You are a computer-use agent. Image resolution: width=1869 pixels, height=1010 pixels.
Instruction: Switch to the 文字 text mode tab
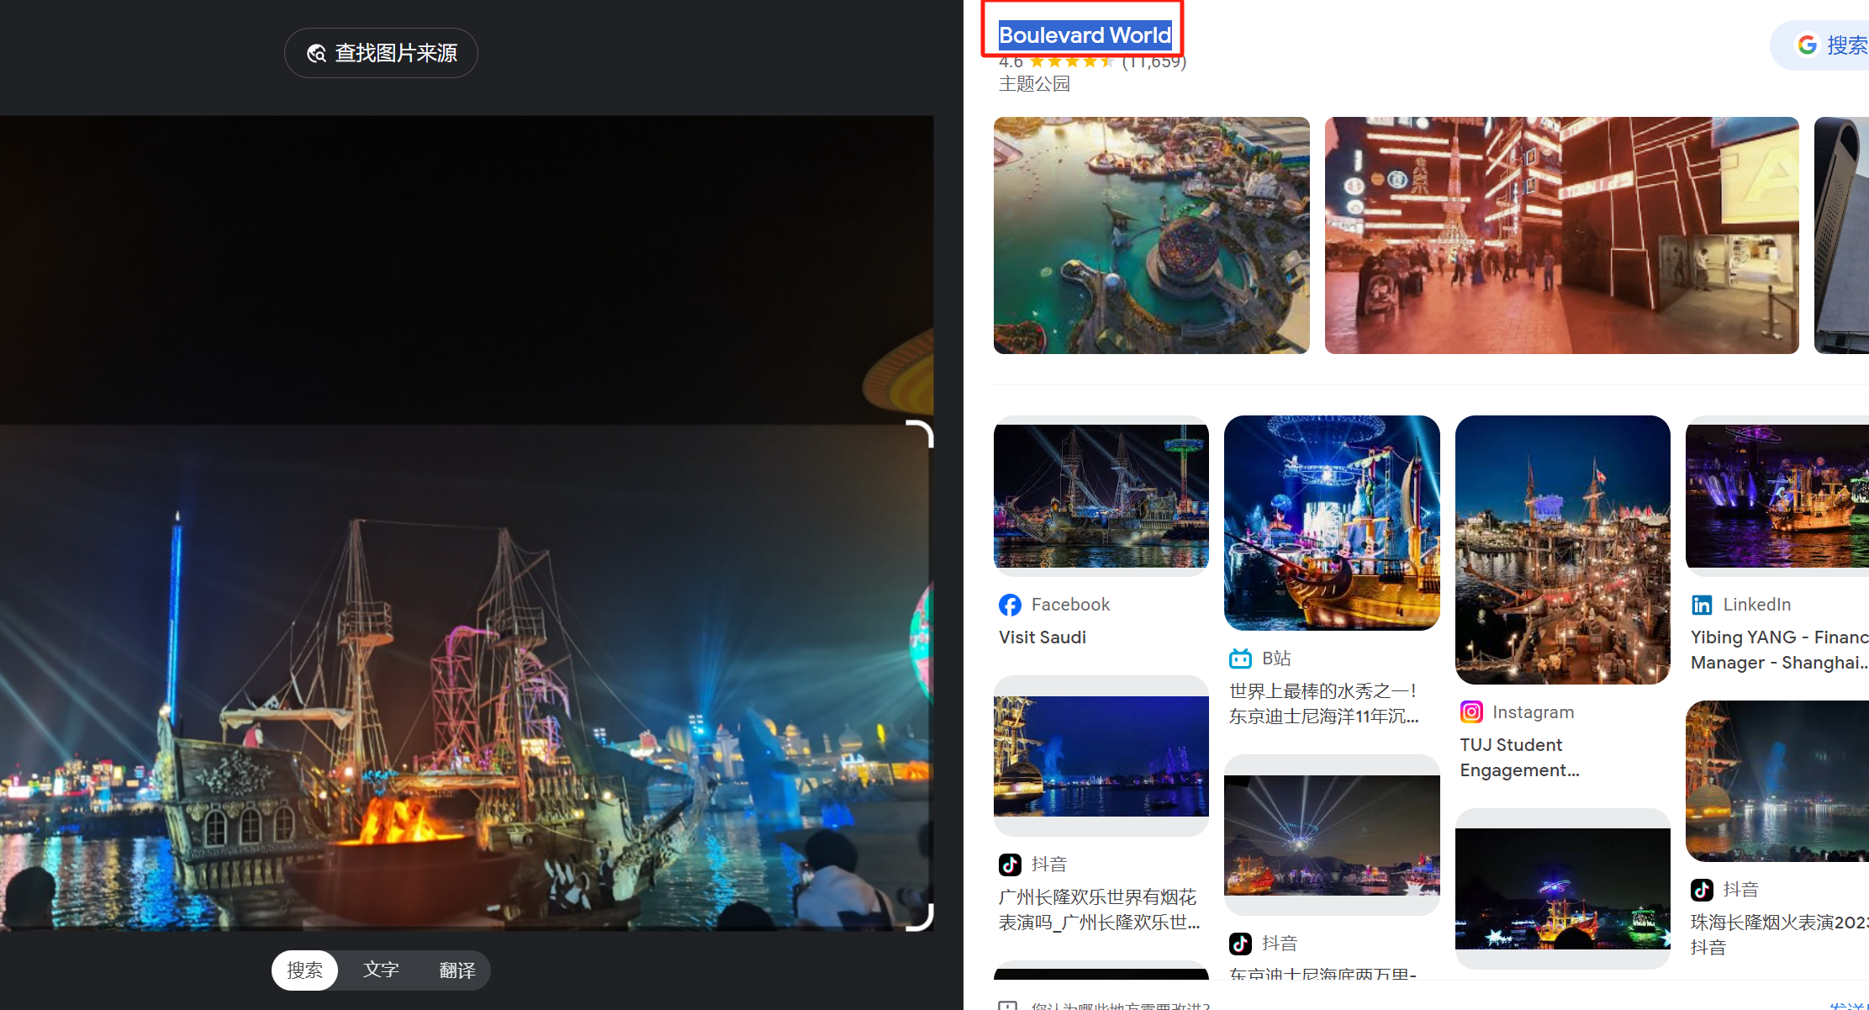[381, 970]
